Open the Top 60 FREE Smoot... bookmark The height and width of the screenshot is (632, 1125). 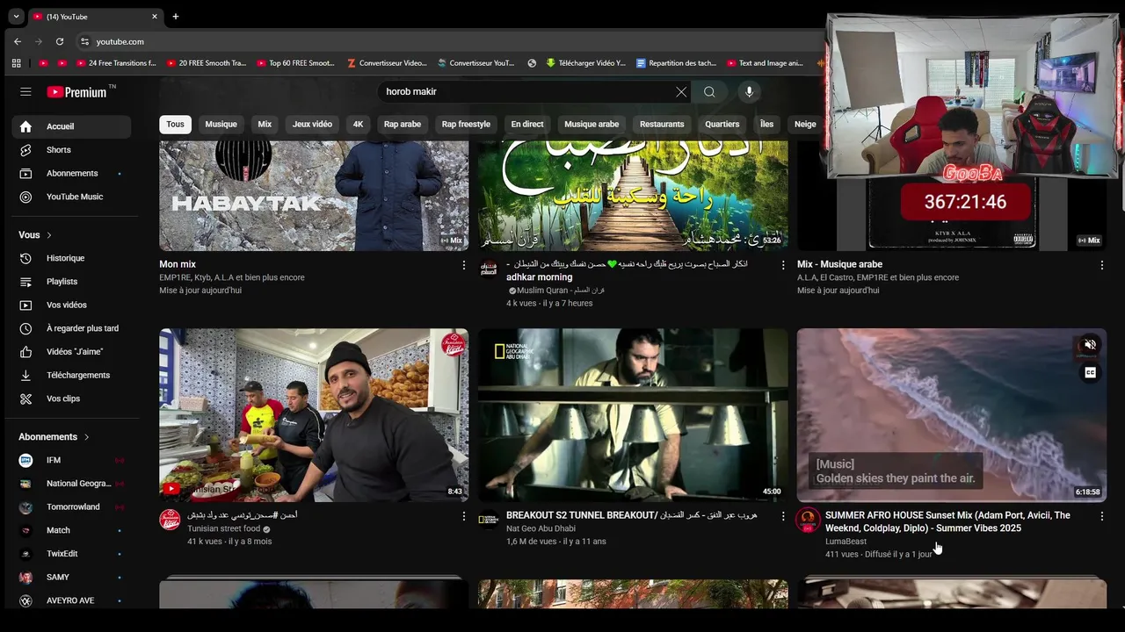295,63
